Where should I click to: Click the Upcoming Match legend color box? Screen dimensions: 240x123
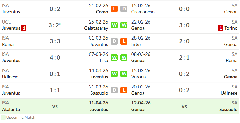(x=3, y=118)
